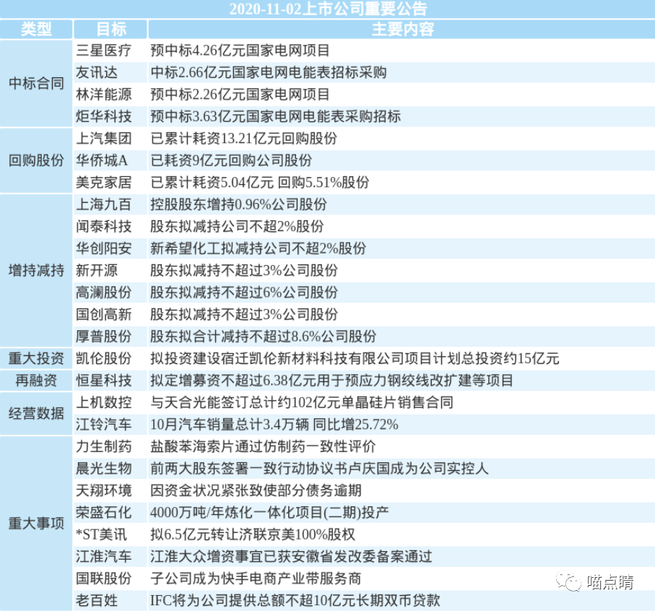Image resolution: width=655 pixels, height=611 pixels.
Task: Click the company name '上海九百'
Action: pyautogui.click(x=103, y=204)
